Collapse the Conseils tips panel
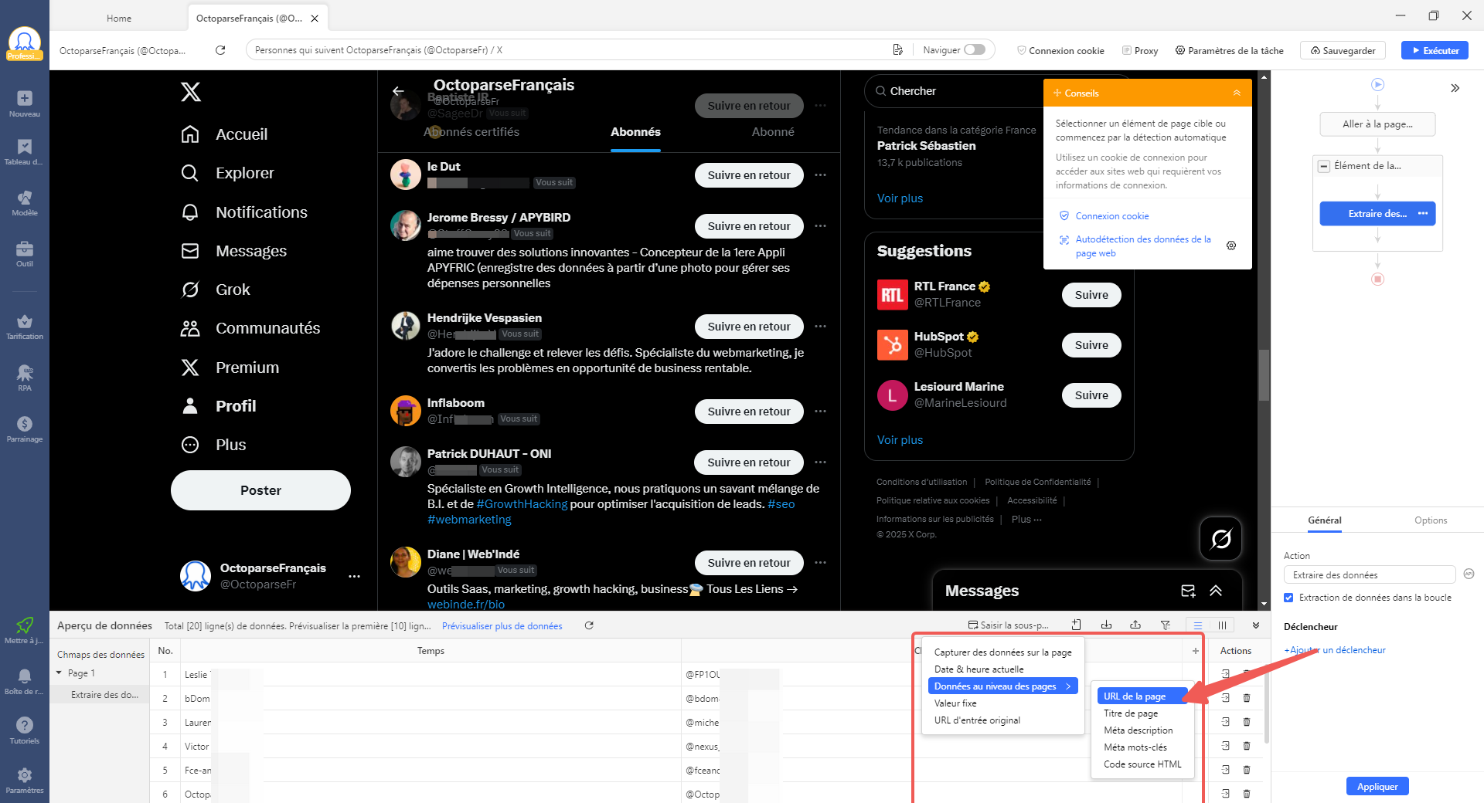1484x803 pixels. pos(1237,92)
